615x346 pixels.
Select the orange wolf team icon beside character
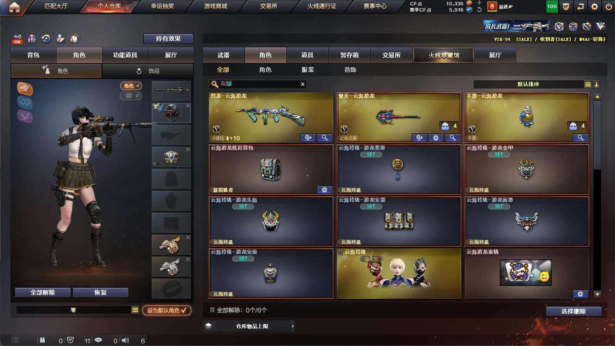25,89
